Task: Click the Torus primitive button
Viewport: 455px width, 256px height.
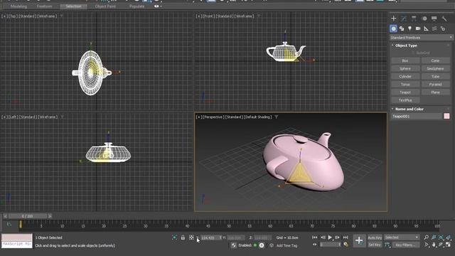Action: point(405,85)
